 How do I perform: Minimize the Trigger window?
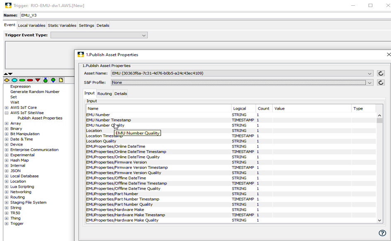click(x=353, y=5)
